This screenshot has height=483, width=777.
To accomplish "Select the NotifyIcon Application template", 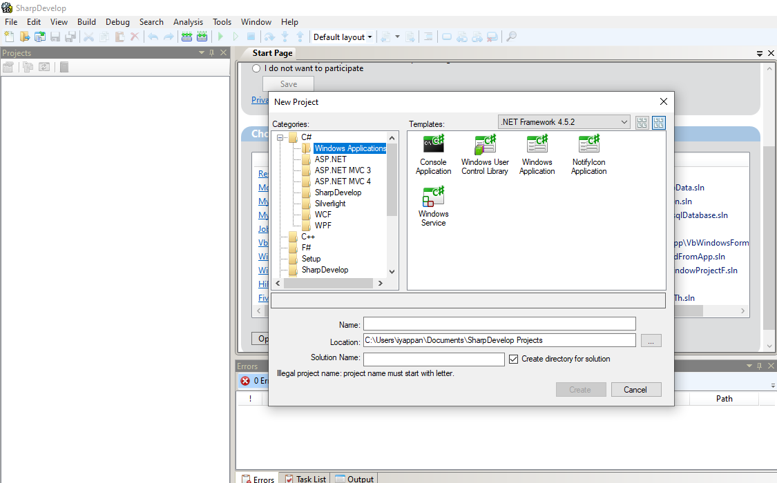I will (588, 155).
